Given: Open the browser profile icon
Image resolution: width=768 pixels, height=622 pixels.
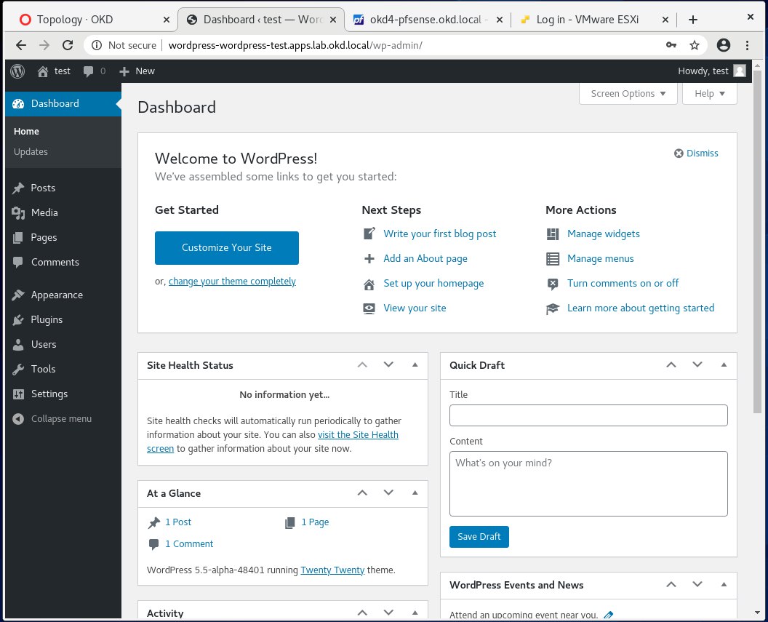Looking at the screenshot, I should tap(724, 45).
